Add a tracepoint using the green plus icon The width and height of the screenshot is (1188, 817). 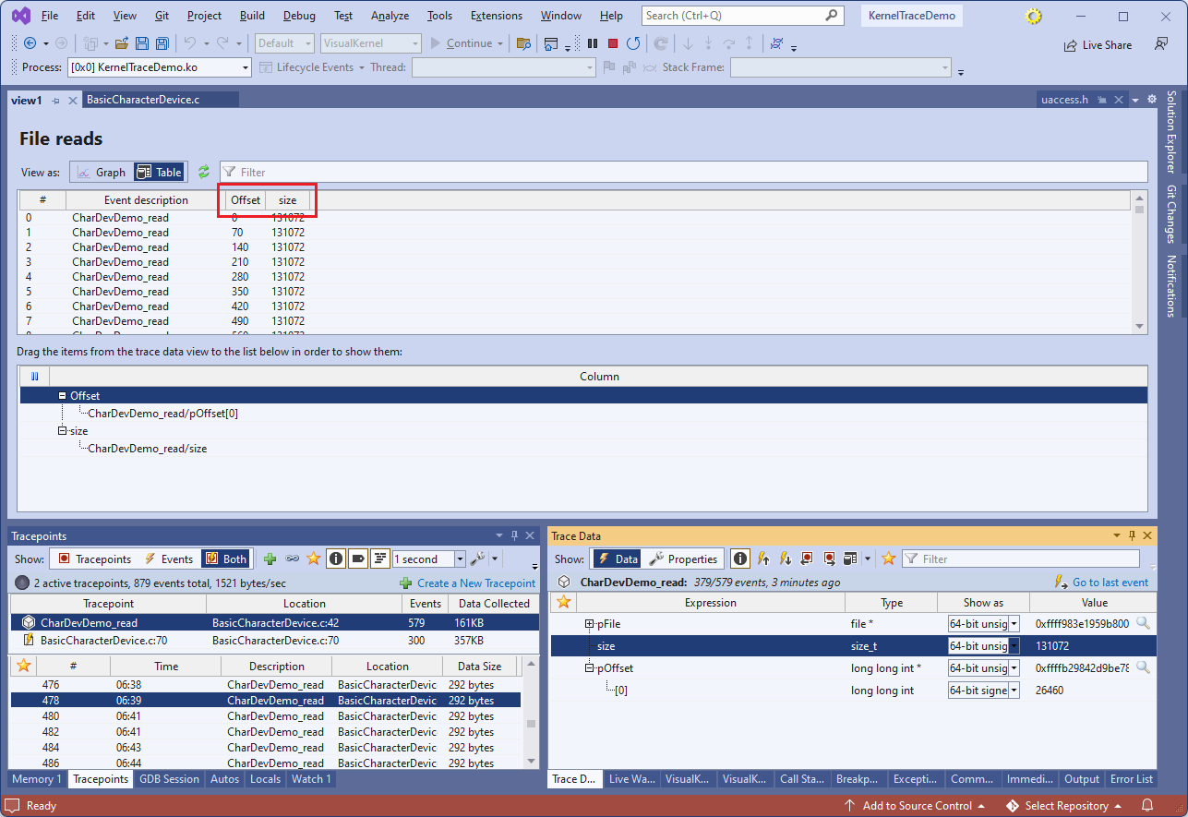pyautogui.click(x=270, y=559)
